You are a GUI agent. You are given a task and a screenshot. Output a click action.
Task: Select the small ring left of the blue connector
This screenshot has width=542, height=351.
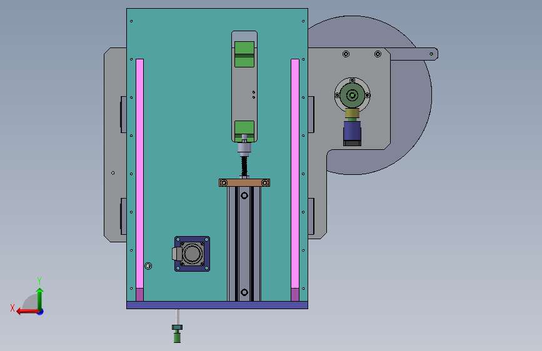pyautogui.click(x=148, y=266)
